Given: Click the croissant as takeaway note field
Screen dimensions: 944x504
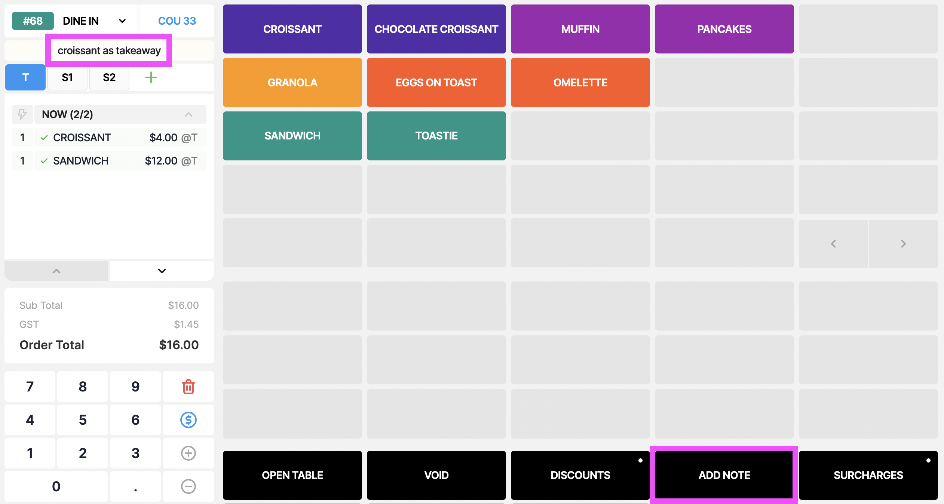Looking at the screenshot, I should [109, 50].
